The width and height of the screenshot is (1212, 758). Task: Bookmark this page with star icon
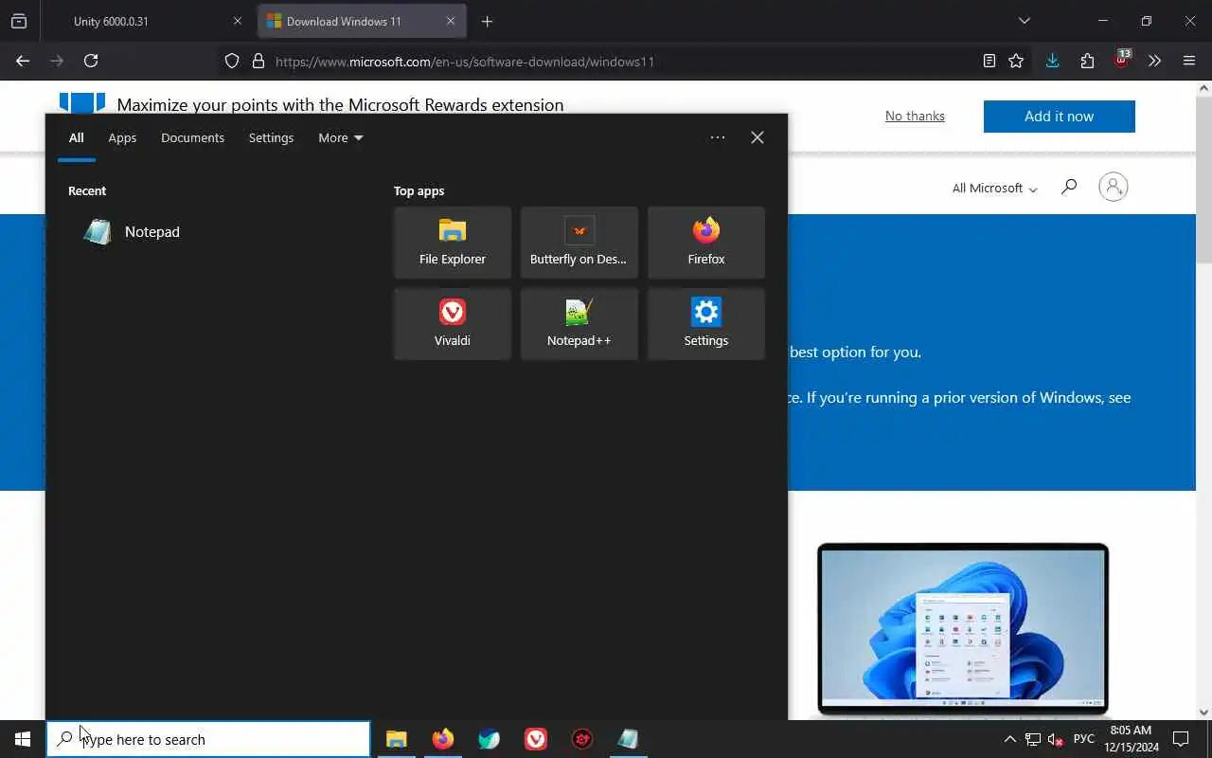coord(1016,61)
